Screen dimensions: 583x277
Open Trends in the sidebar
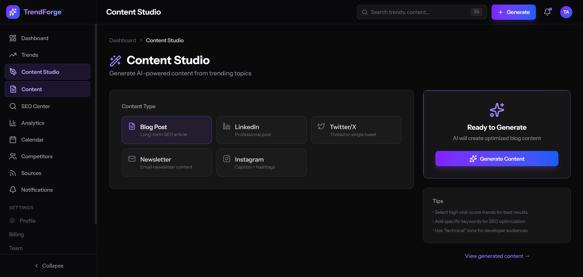point(47,55)
